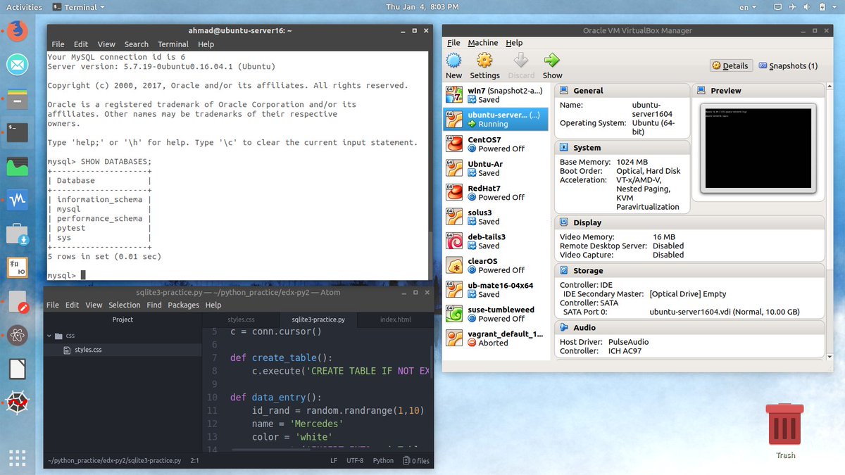Open the Packages menu in Atom
This screenshot has height=475, width=845.
(x=183, y=305)
